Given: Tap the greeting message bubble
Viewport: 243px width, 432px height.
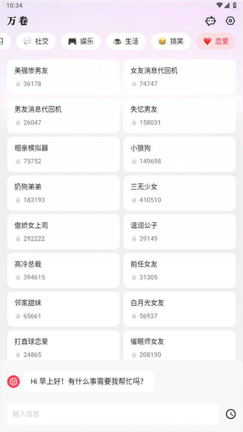Looking at the screenshot, I should [89, 382].
